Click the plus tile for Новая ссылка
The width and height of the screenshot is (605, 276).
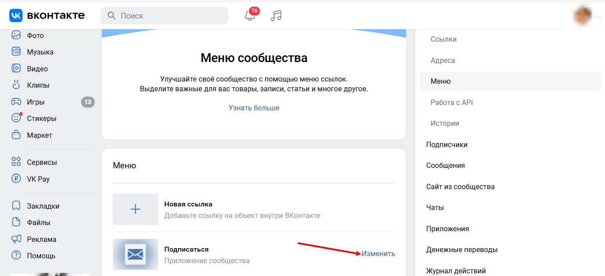136,210
